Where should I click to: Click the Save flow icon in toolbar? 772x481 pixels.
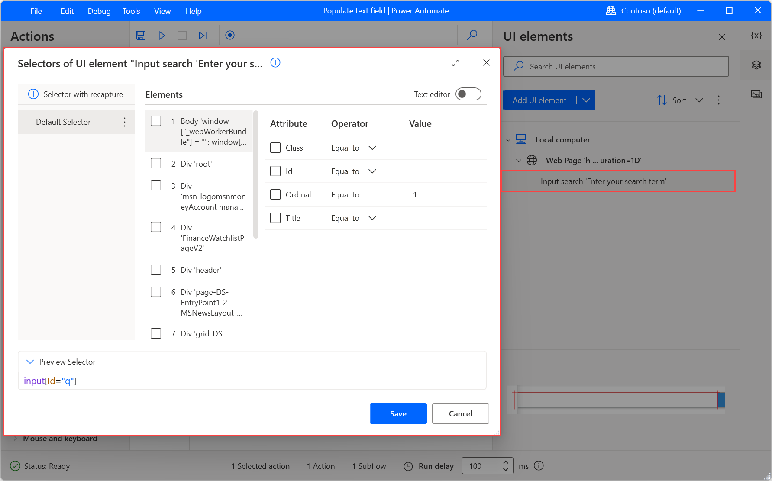coord(141,36)
